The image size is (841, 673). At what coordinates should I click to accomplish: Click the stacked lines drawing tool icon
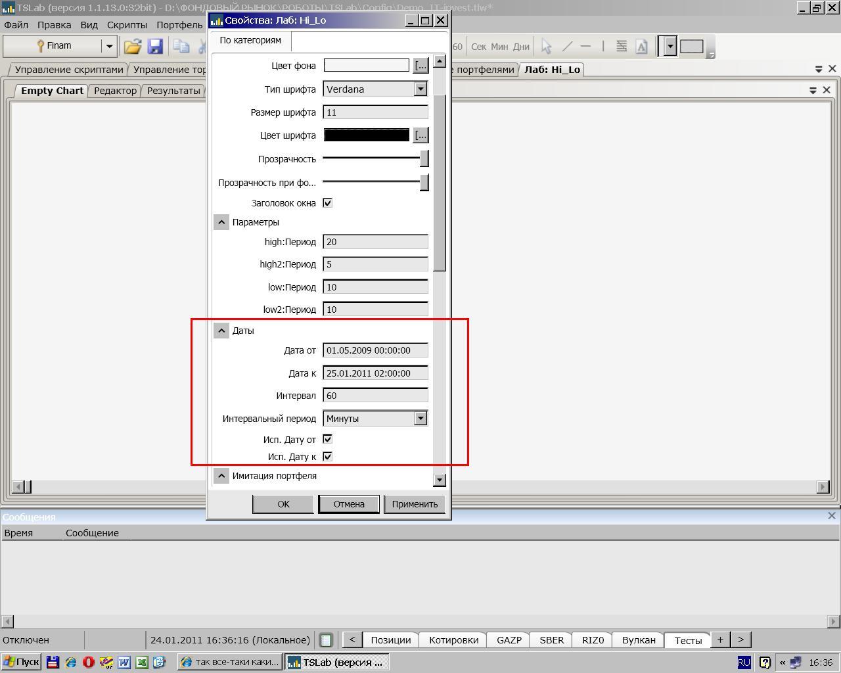[x=622, y=46]
